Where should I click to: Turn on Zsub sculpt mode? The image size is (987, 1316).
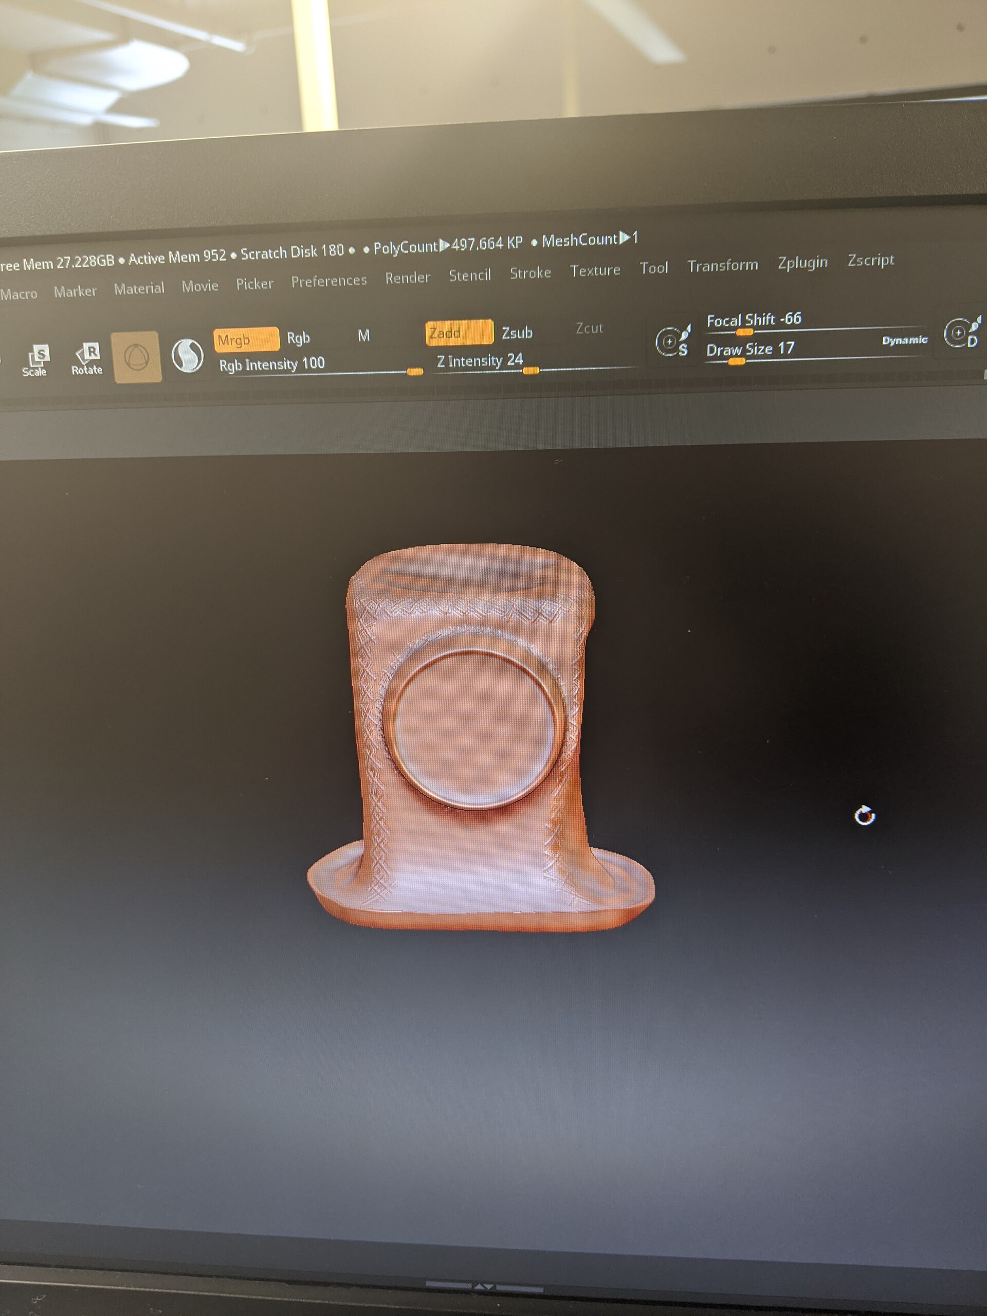click(517, 332)
